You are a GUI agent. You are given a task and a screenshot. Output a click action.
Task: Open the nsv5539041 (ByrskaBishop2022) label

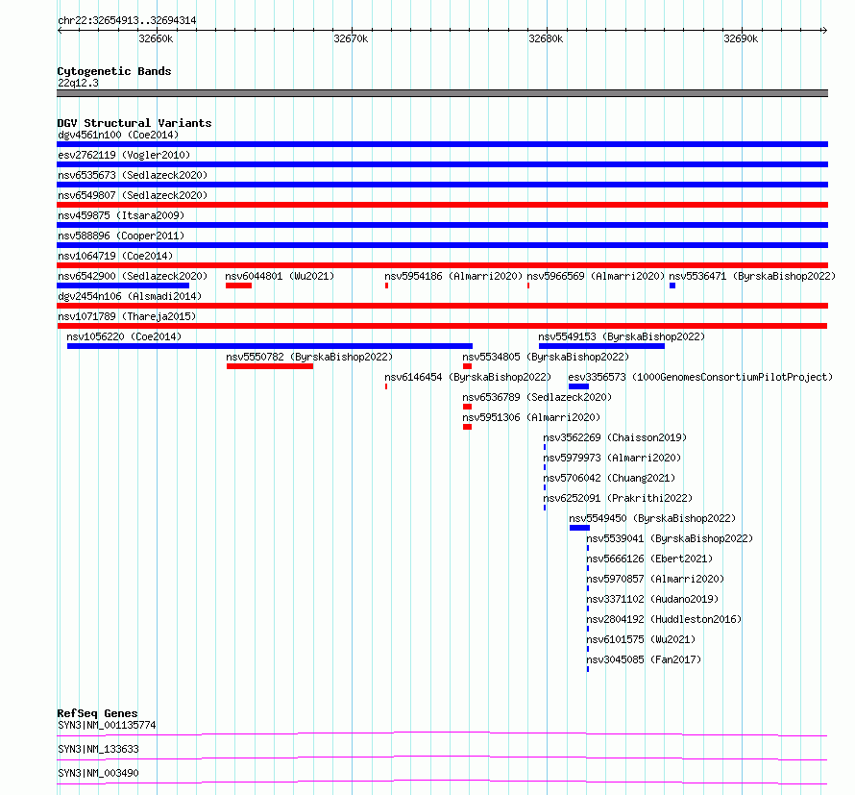(x=670, y=538)
